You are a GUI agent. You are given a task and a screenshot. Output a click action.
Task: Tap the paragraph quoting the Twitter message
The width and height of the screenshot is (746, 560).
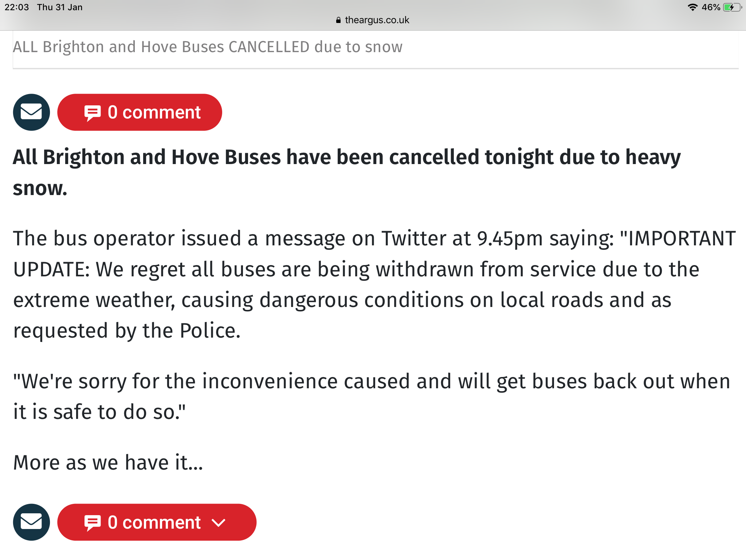(374, 285)
